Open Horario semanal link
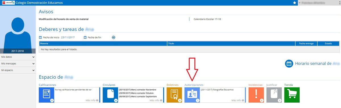Screen dimensions: 341x108 pyautogui.click(x=317, y=64)
